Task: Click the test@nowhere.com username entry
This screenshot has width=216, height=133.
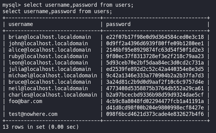Action: click(33, 114)
